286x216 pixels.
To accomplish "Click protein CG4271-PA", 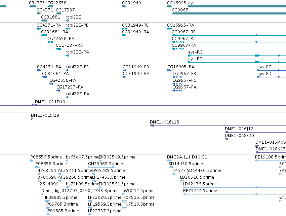I will (49, 67).
